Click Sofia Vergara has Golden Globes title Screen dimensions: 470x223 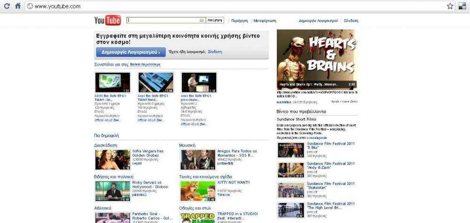148,153
